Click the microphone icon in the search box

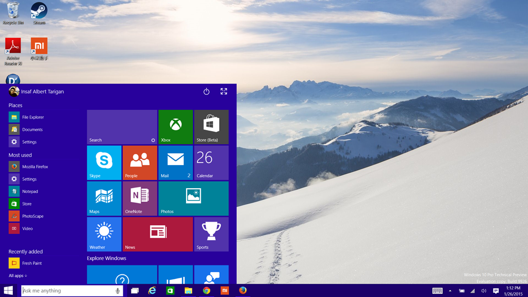click(118, 290)
